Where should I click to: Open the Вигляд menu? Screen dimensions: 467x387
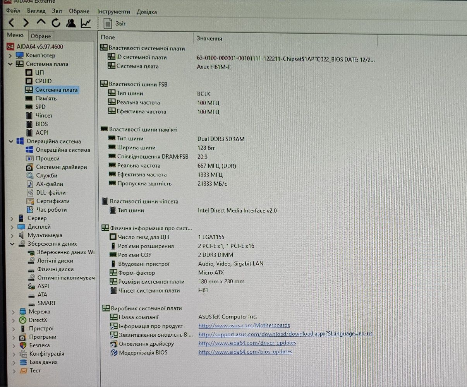36,11
